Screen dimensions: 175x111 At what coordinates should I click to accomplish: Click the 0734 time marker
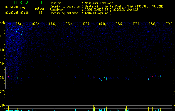[x=69, y=24]
